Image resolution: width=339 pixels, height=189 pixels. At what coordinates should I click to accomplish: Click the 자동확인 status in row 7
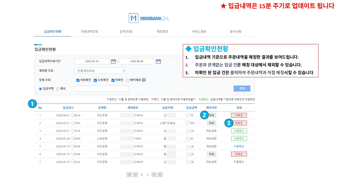(239, 162)
